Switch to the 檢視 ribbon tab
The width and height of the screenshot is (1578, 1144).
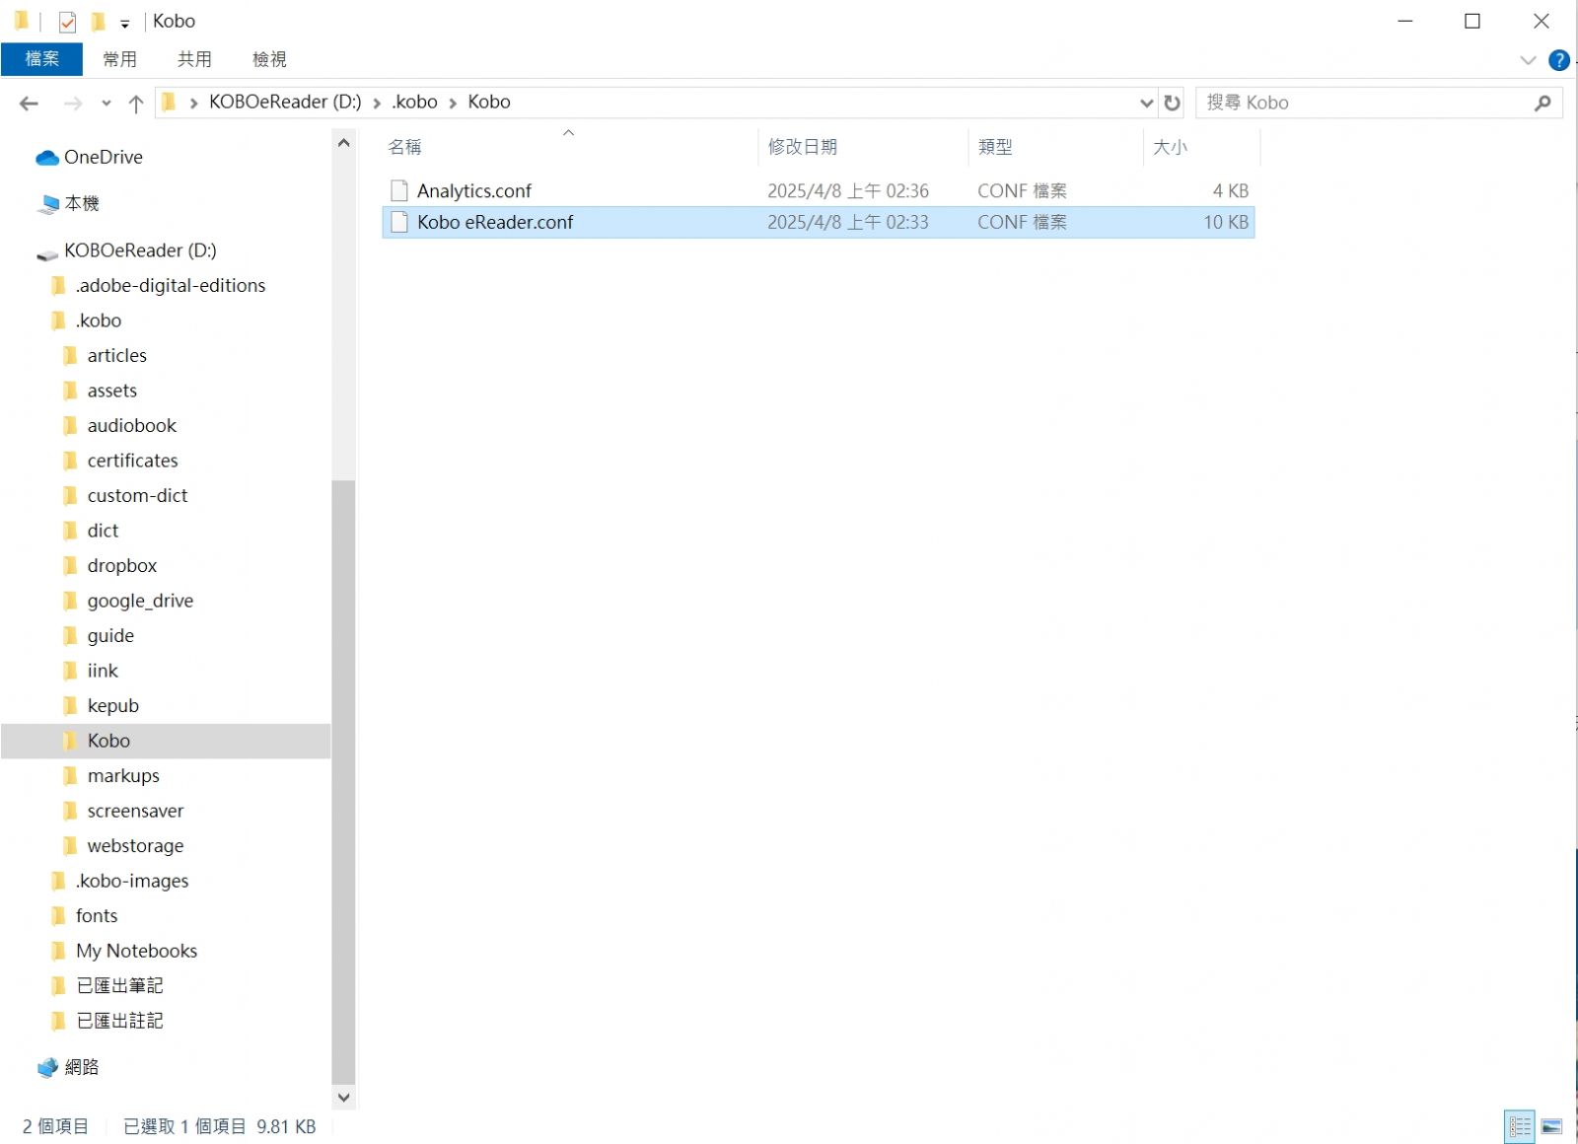(269, 59)
